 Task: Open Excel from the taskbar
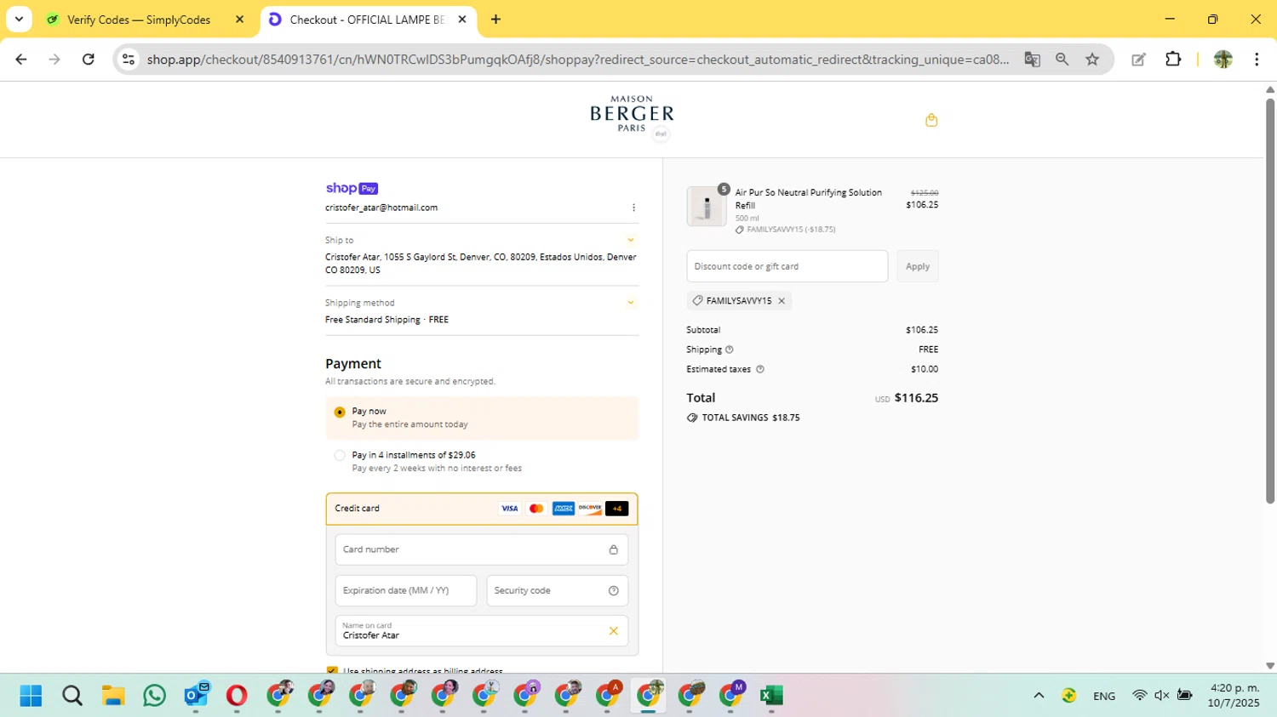pyautogui.click(x=771, y=696)
